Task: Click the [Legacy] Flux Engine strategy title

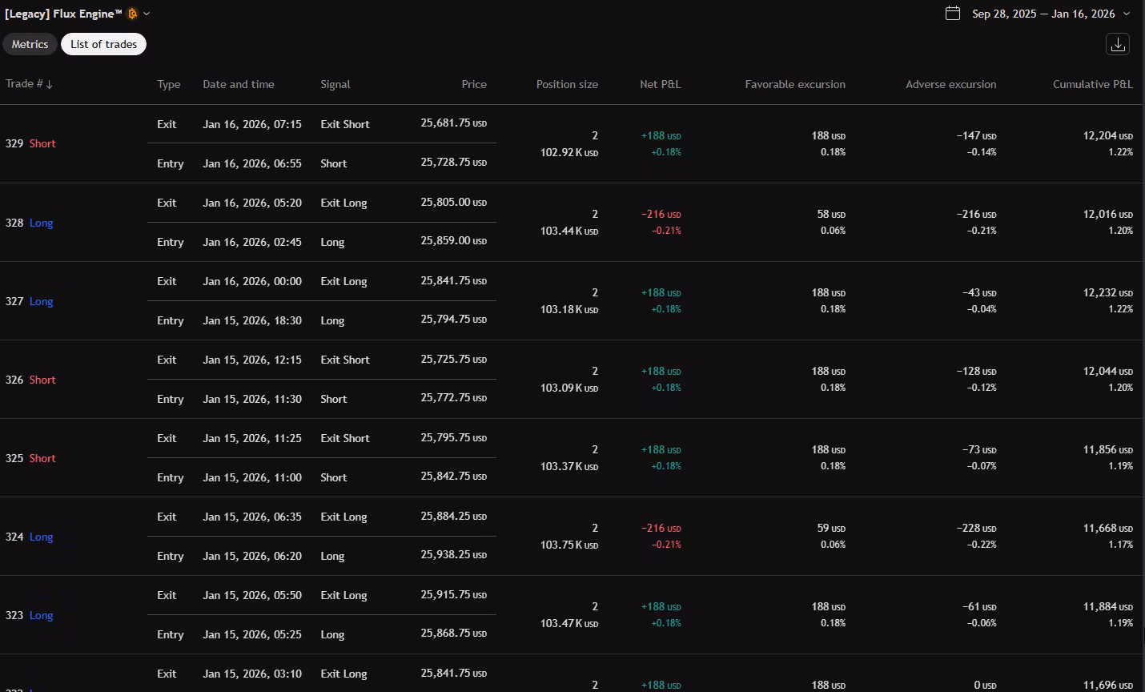Action: click(63, 14)
